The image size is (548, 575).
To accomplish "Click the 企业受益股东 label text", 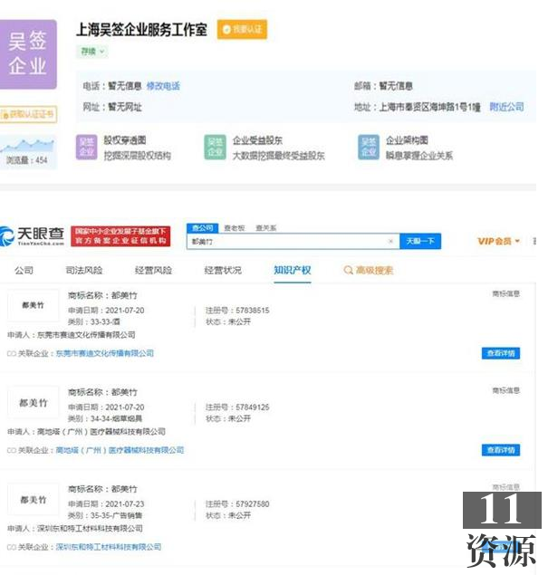I will pyautogui.click(x=257, y=140).
